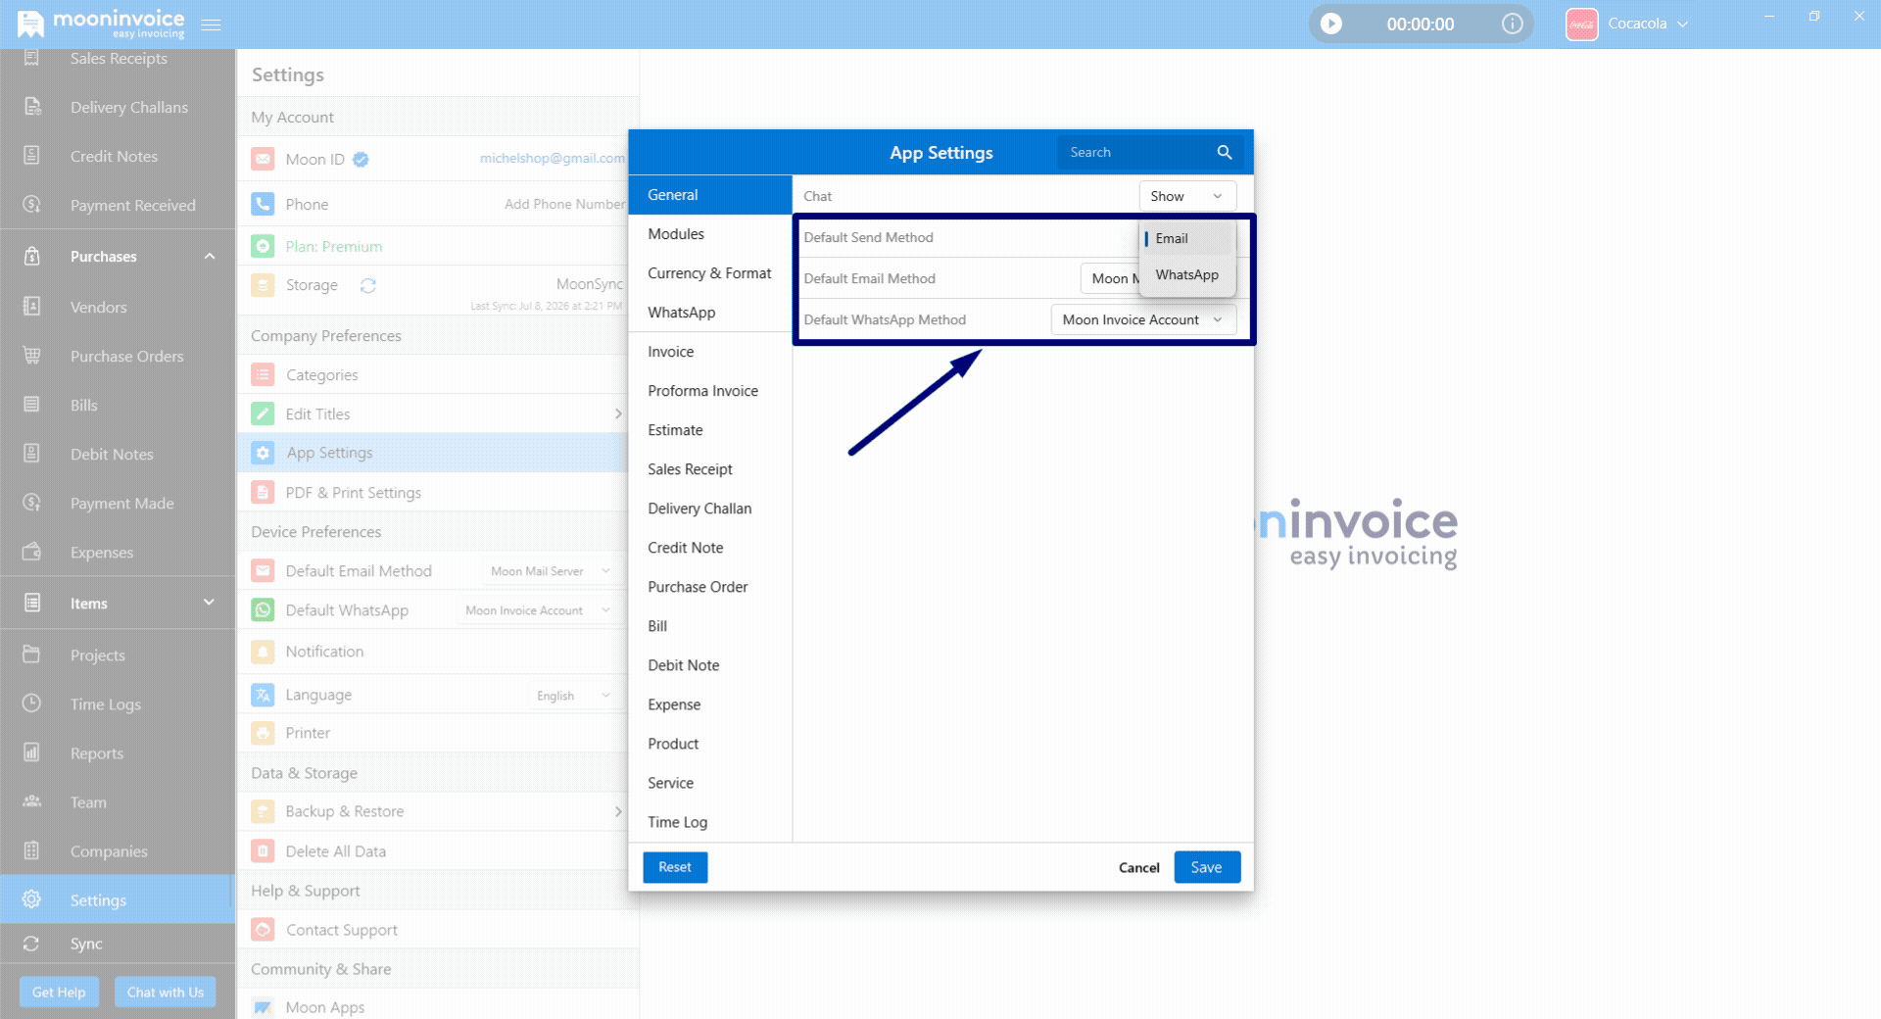
Task: Open the Time Logs clock icon
Action: click(32, 703)
